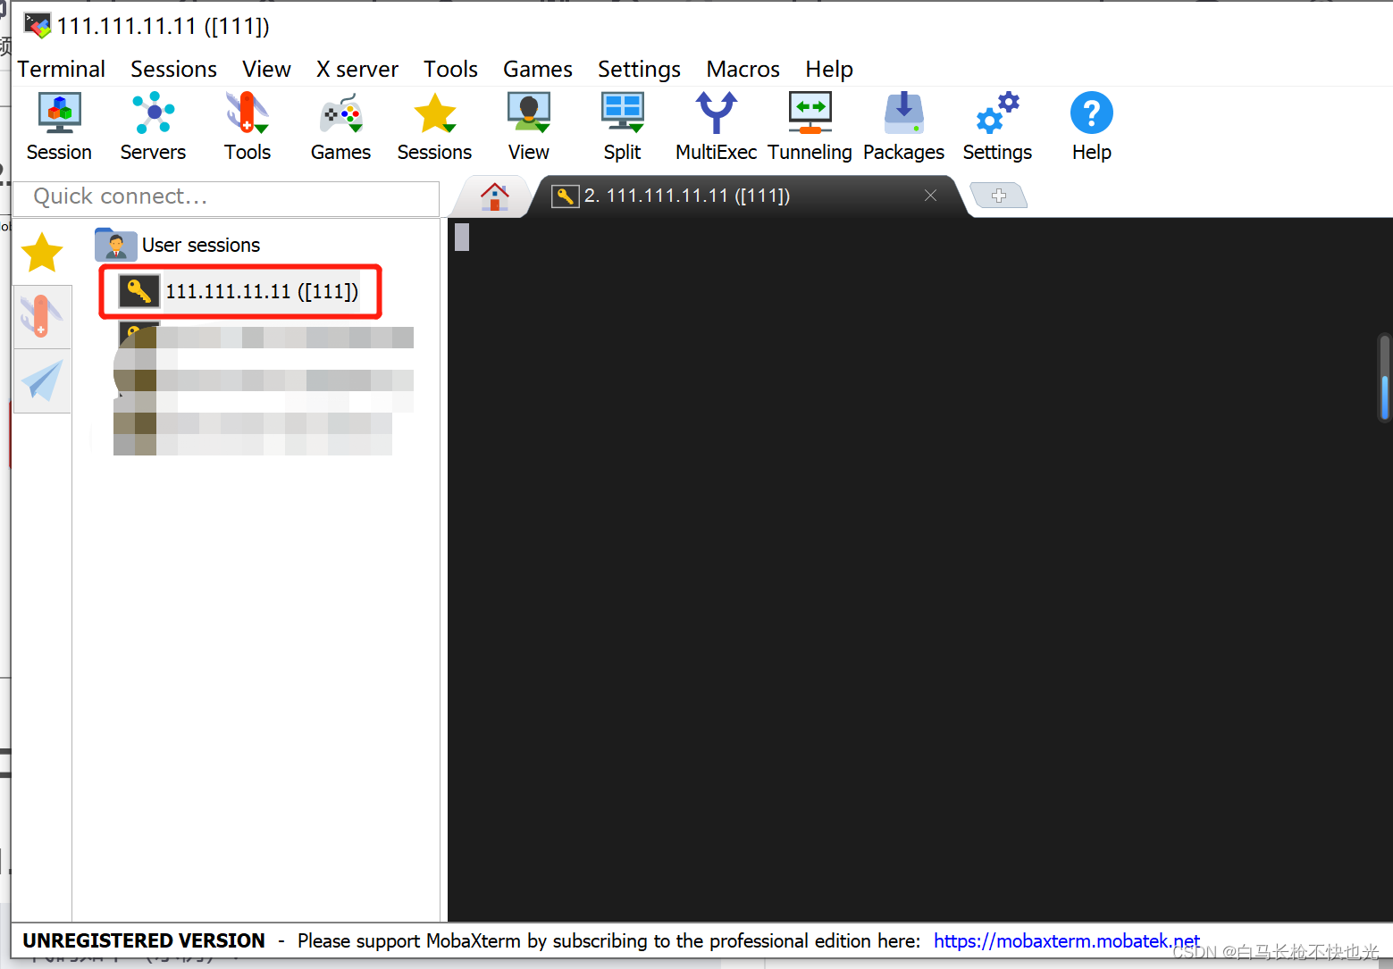This screenshot has width=1393, height=969.
Task: Open the View toolbar icon
Action: (x=529, y=127)
